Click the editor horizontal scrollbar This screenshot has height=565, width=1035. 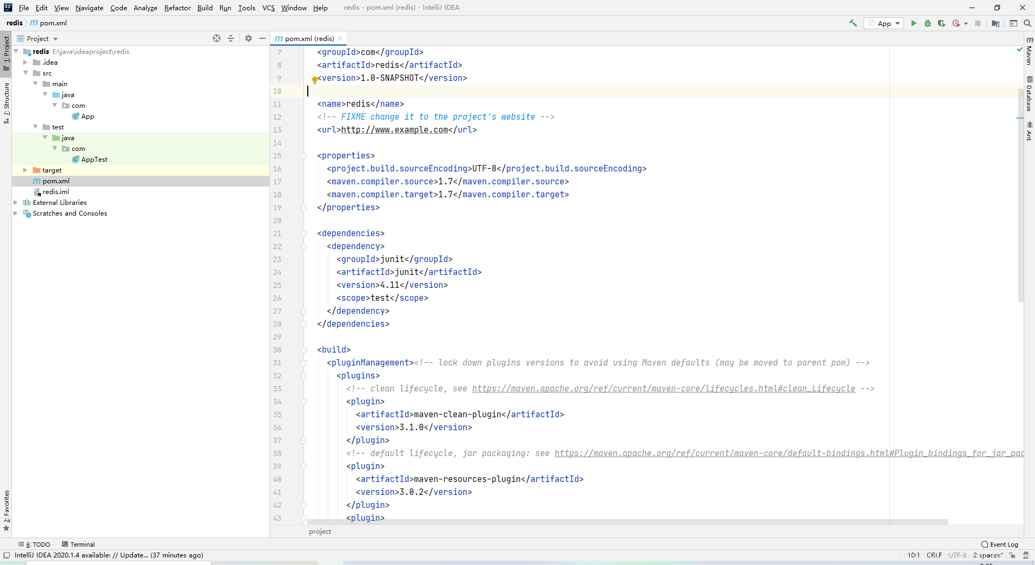pos(627,522)
